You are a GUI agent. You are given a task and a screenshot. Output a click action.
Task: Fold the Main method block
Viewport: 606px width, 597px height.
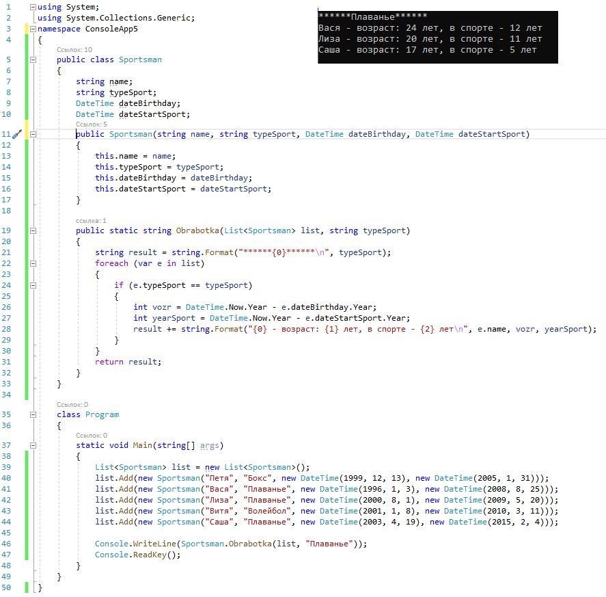point(33,445)
